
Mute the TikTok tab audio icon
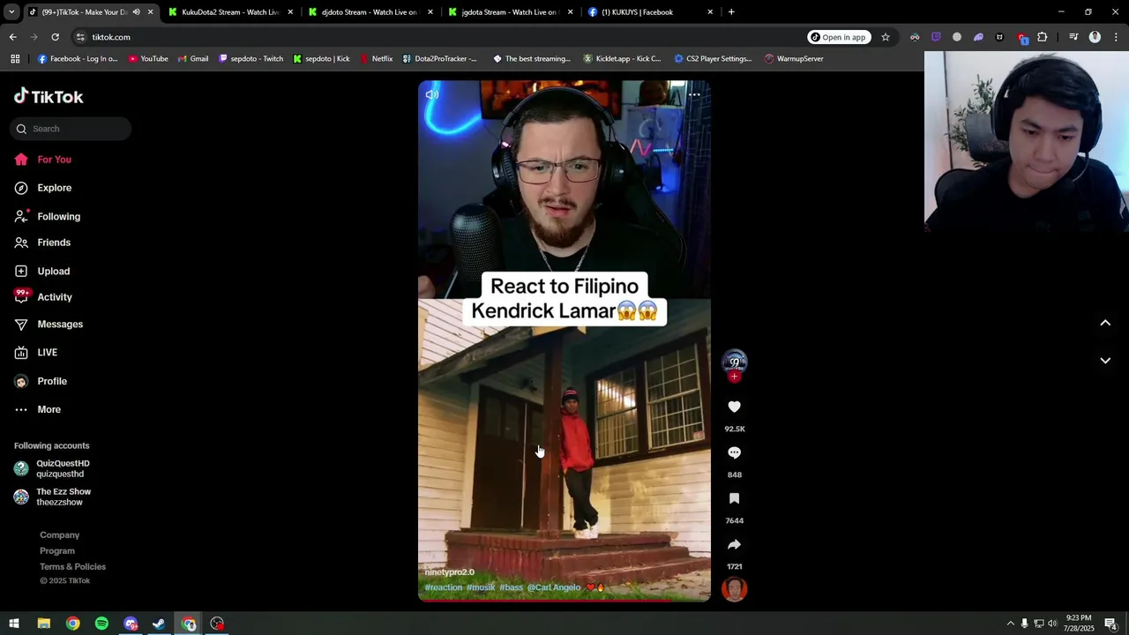136,12
